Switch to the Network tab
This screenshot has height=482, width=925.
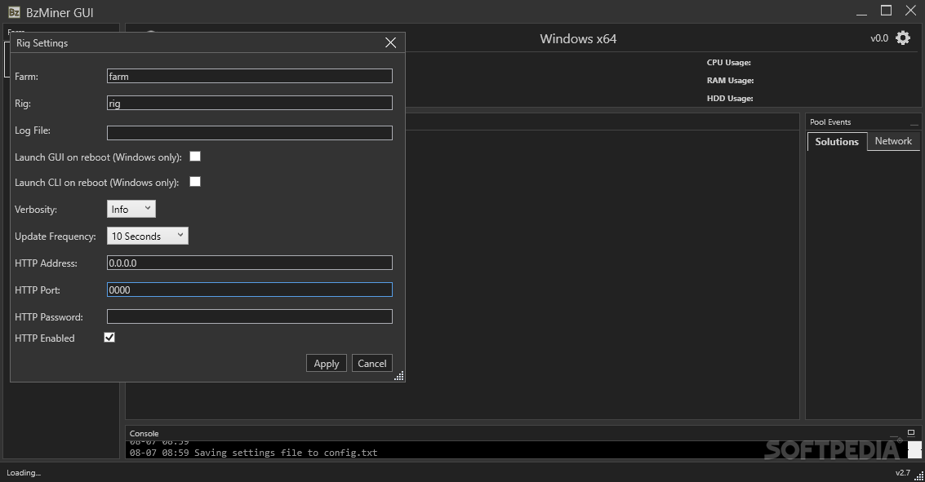893,141
